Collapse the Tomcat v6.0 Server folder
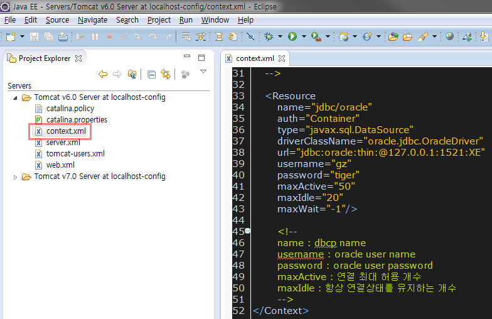The image size is (492, 319). 15,97
